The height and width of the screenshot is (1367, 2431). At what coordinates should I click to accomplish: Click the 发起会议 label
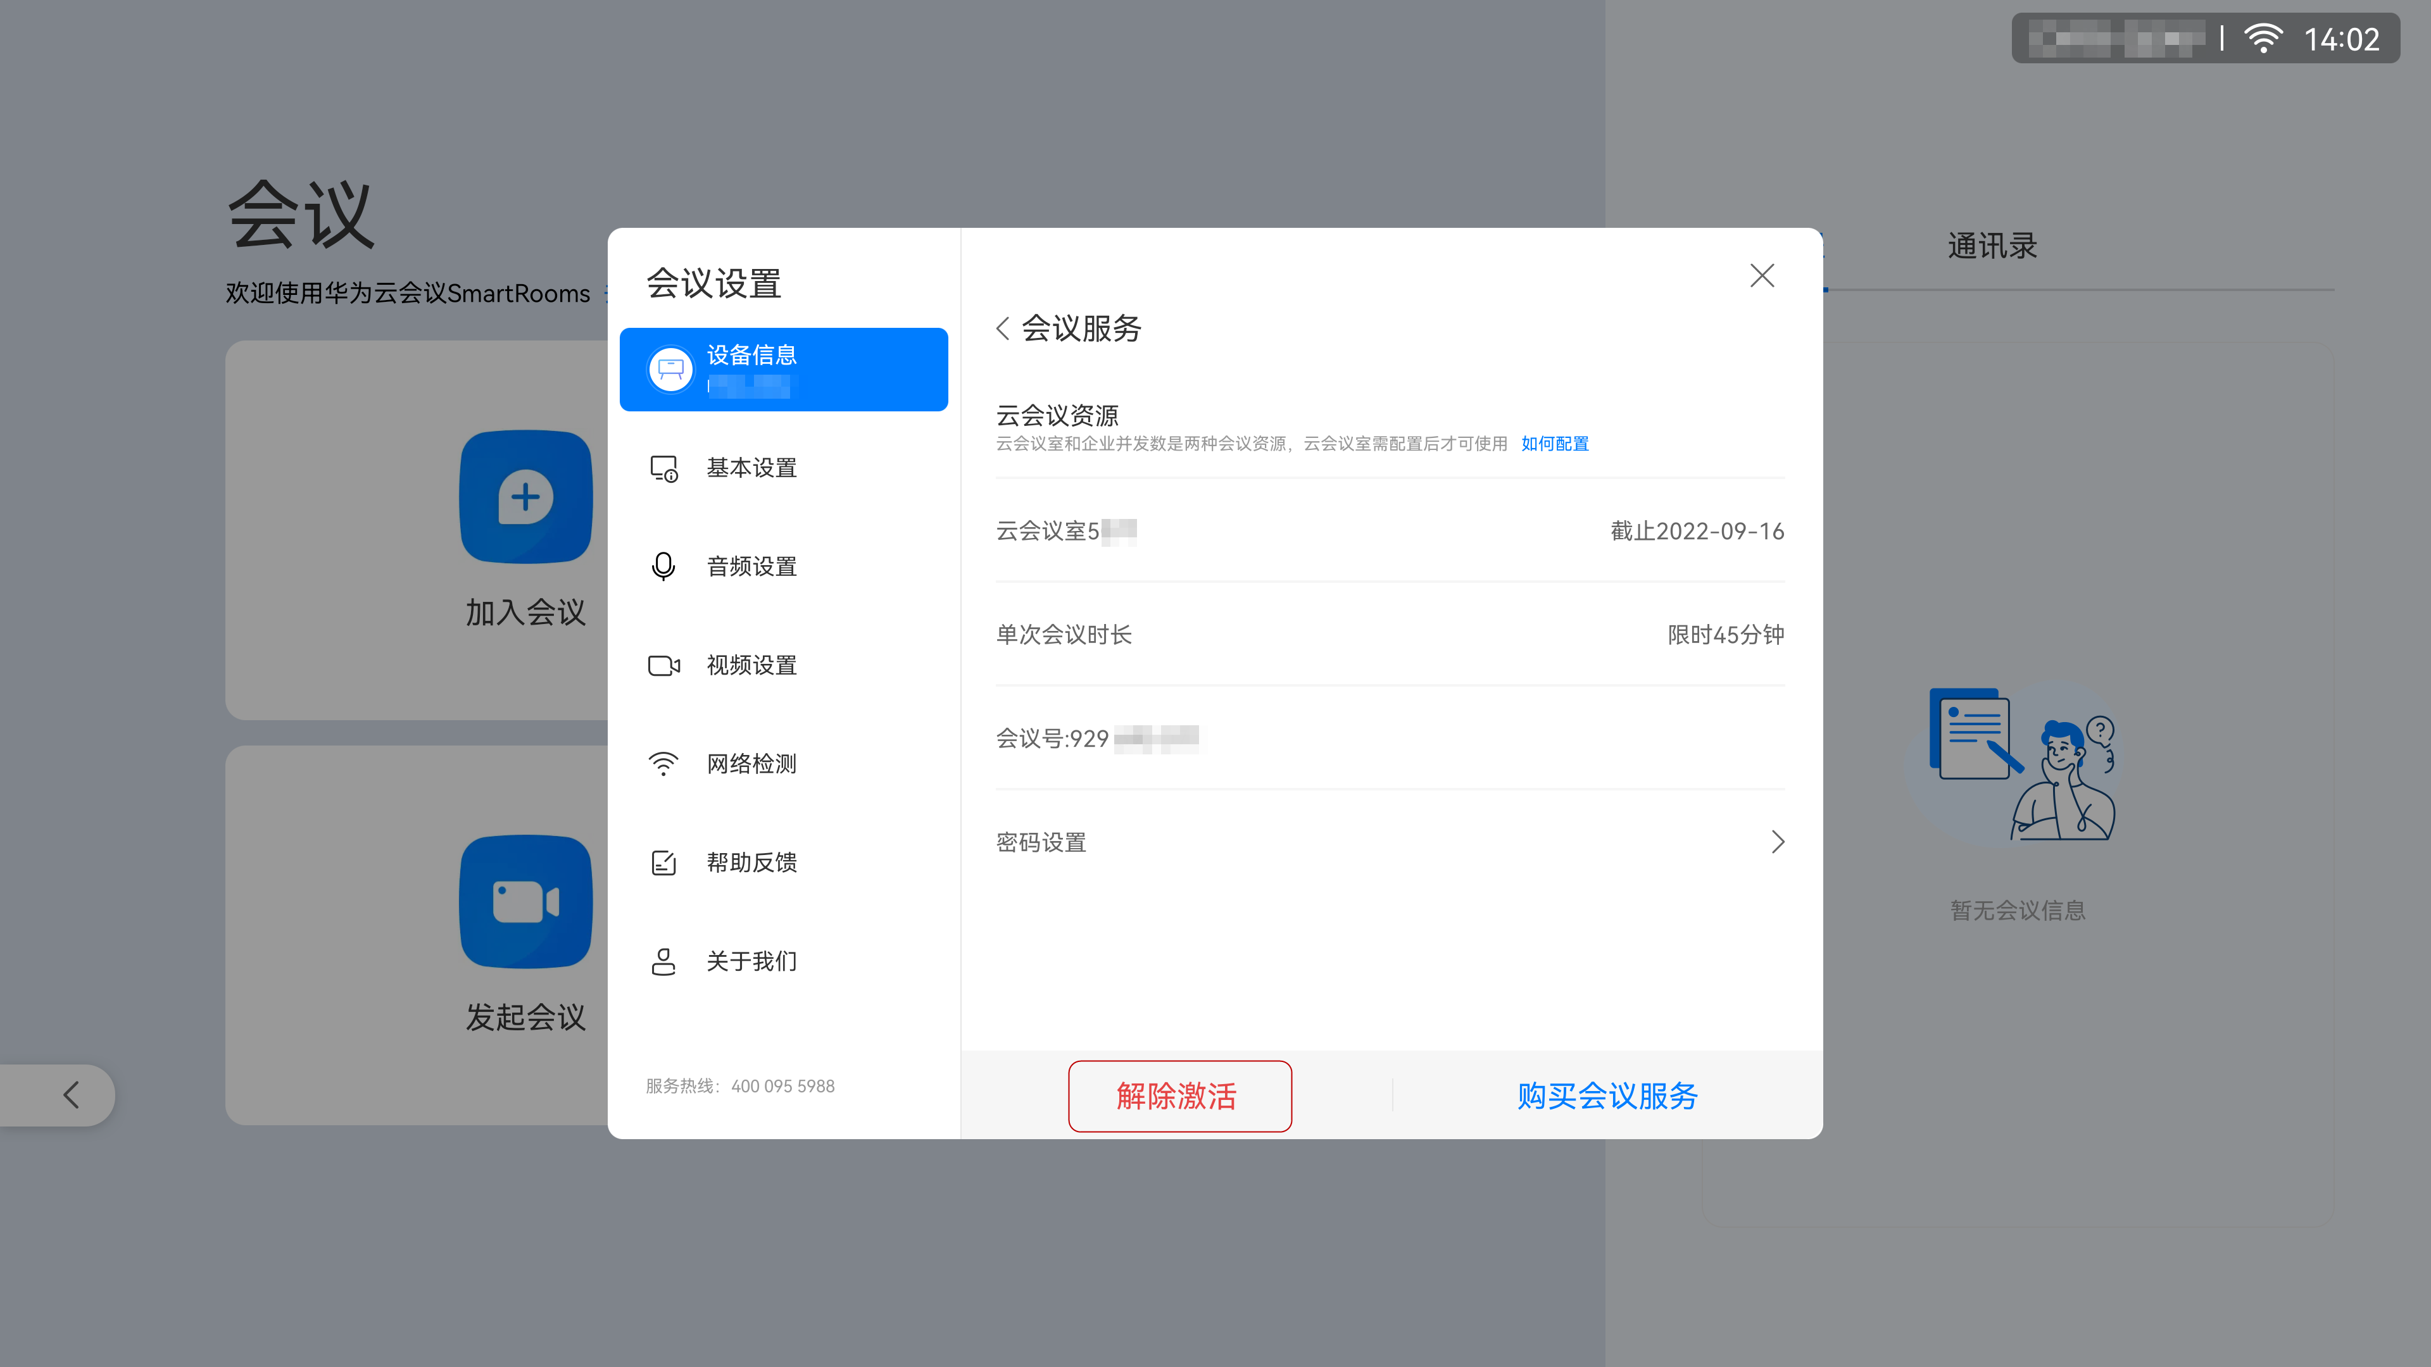(525, 1017)
